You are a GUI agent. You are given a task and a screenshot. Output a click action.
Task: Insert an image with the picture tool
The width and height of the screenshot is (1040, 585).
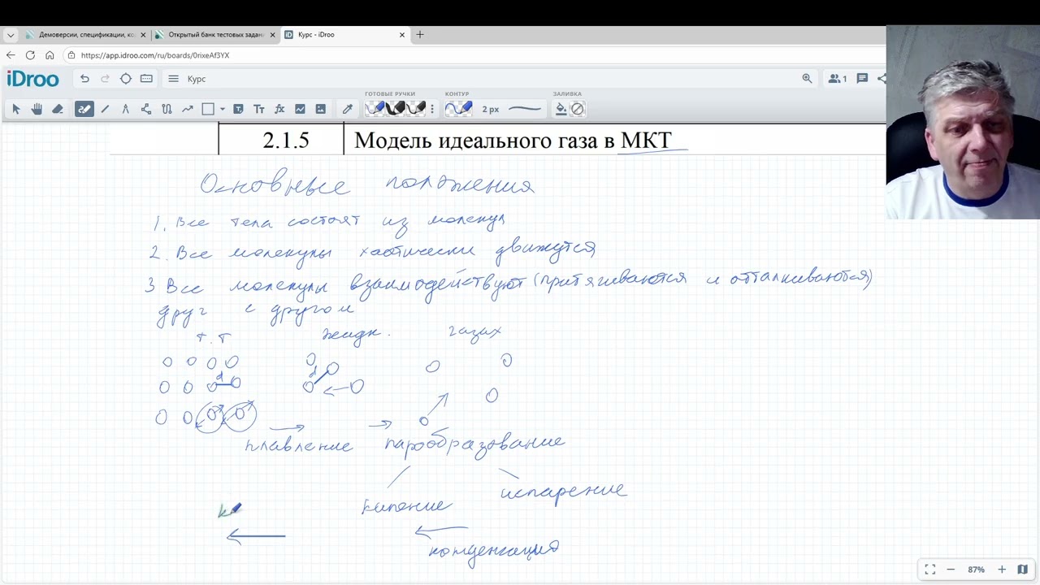click(x=321, y=109)
